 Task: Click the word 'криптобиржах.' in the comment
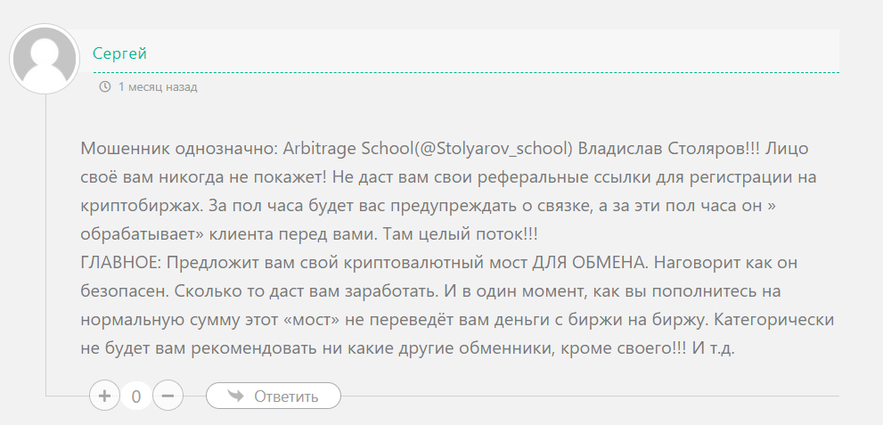(142, 206)
